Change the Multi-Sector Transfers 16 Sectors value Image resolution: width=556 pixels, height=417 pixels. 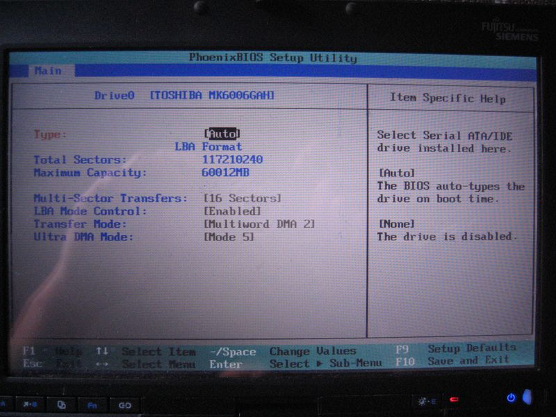(243, 198)
